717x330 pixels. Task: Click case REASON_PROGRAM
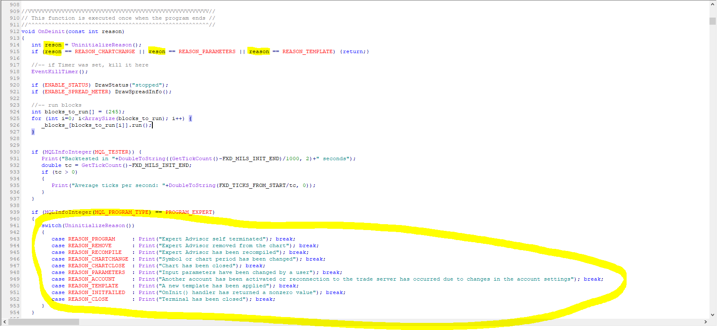pyautogui.click(x=83, y=239)
